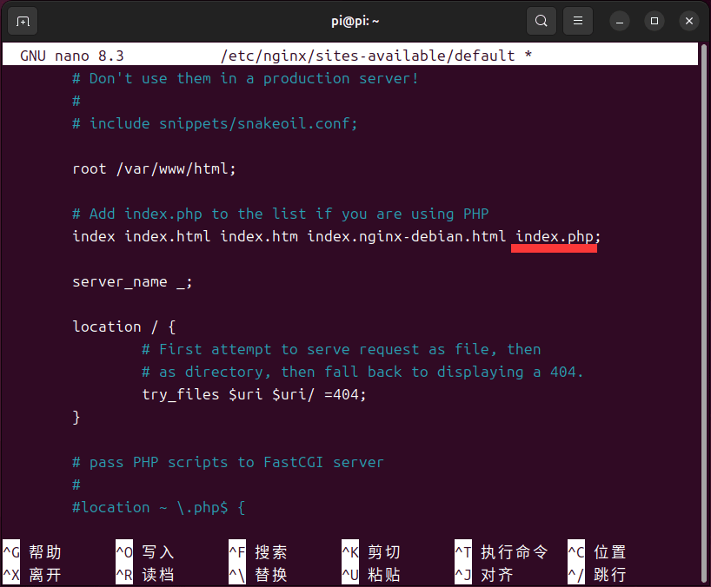Click the ^X 离开 exit shortcut
This screenshot has height=587, width=711.
[x=33, y=575]
